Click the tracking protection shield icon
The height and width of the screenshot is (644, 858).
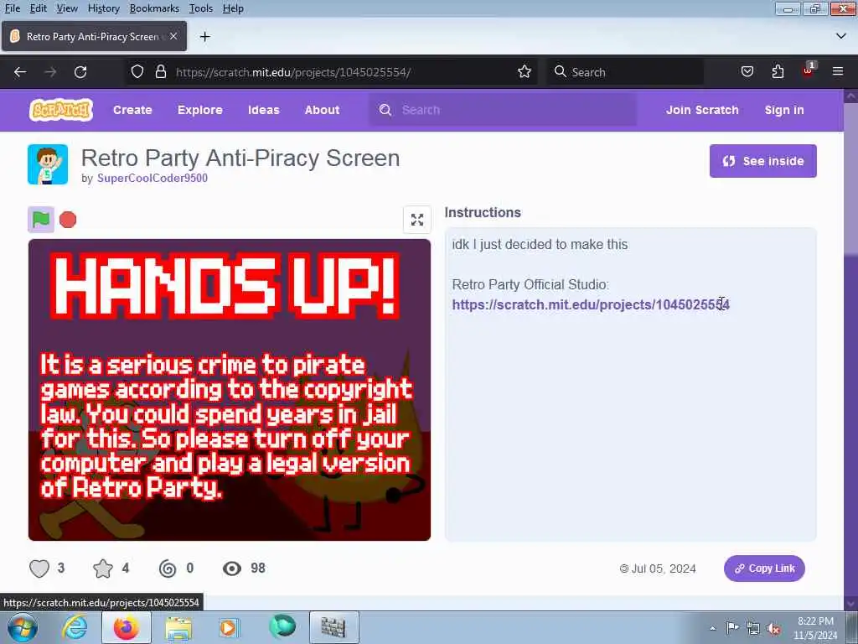pos(137,72)
